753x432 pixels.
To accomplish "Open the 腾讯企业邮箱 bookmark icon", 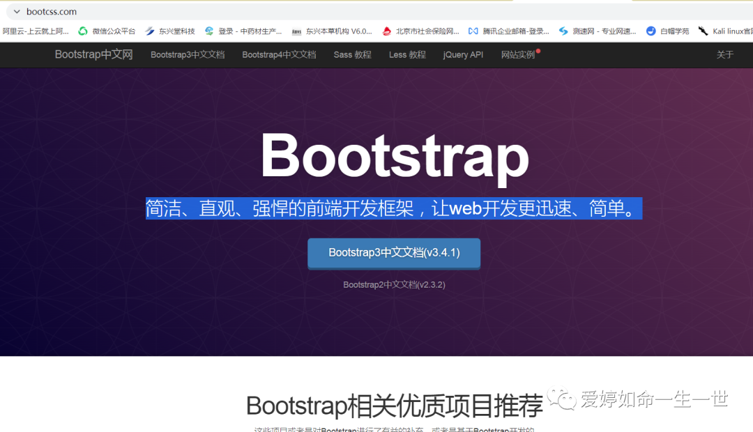I will [473, 31].
